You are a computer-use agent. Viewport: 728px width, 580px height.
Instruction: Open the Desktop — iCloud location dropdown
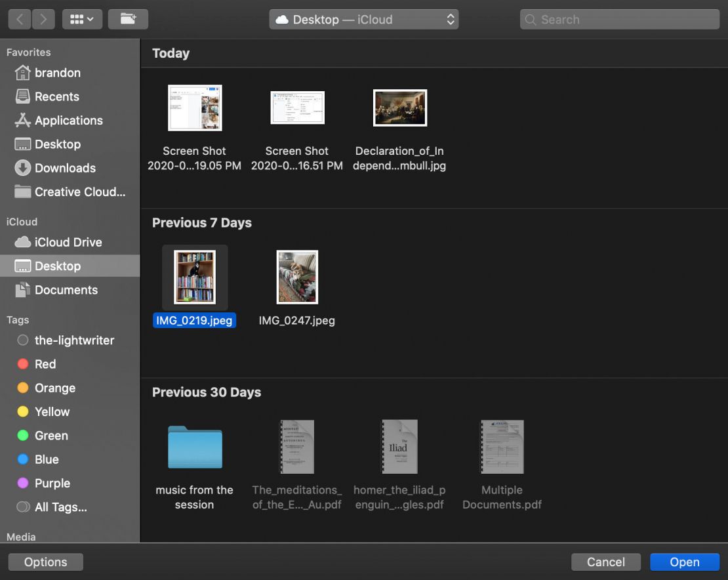tap(363, 19)
